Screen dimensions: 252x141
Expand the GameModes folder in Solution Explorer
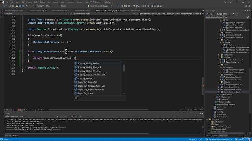pyautogui.click(x=219, y=55)
